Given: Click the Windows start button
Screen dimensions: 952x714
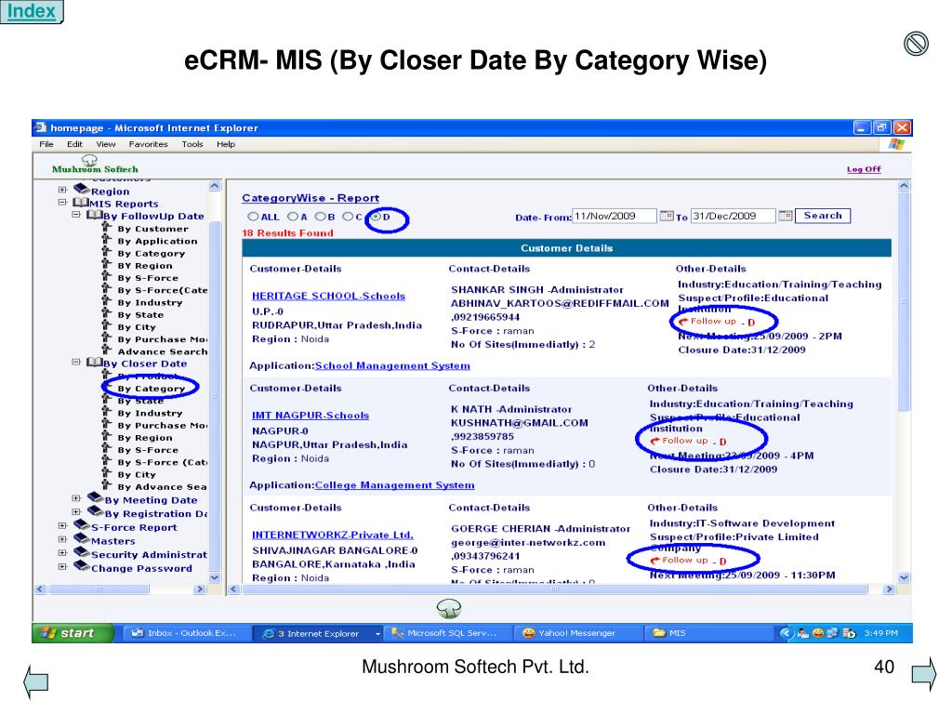Looking at the screenshot, I should click(73, 633).
